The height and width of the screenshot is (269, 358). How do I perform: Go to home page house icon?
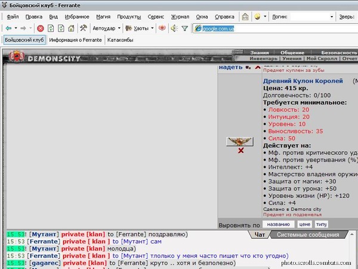pyautogui.click(x=71, y=28)
